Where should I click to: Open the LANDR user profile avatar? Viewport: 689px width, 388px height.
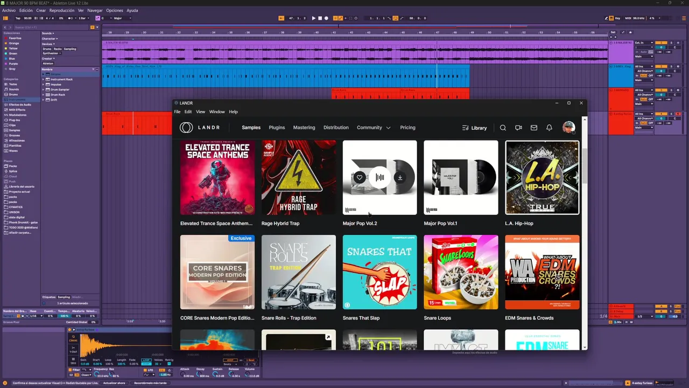coord(568,128)
